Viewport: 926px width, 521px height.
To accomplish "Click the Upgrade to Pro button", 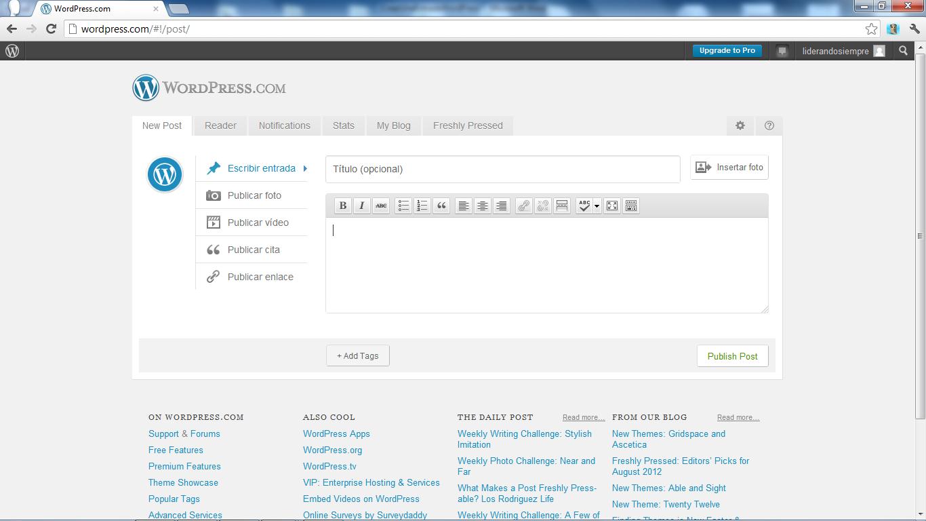I will pos(727,51).
